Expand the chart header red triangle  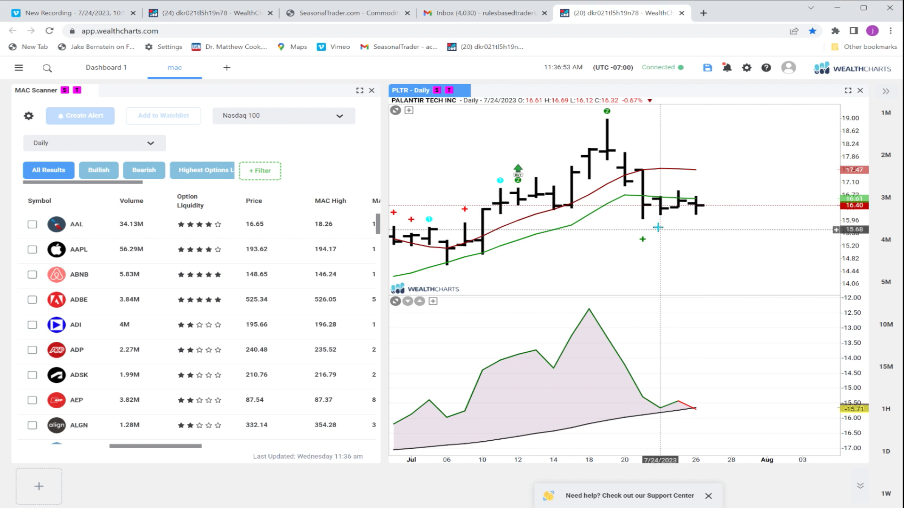(650, 100)
